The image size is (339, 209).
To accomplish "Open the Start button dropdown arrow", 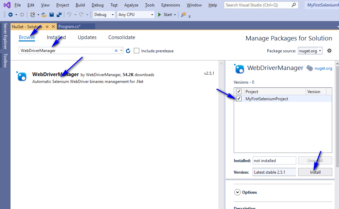I will (175, 15).
